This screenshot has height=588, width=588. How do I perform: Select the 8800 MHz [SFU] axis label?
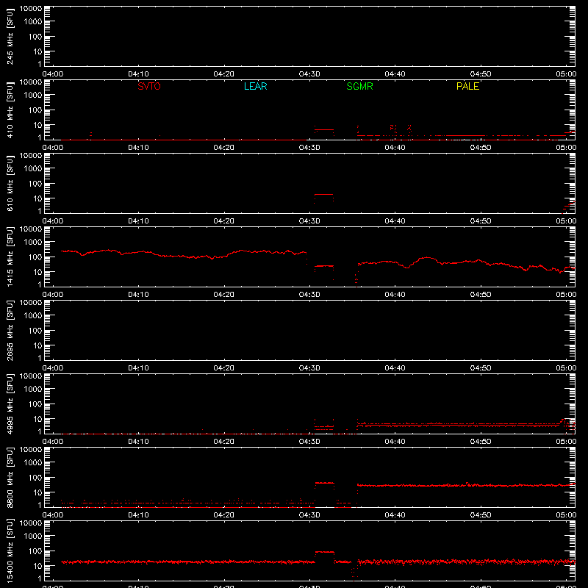tap(10, 477)
